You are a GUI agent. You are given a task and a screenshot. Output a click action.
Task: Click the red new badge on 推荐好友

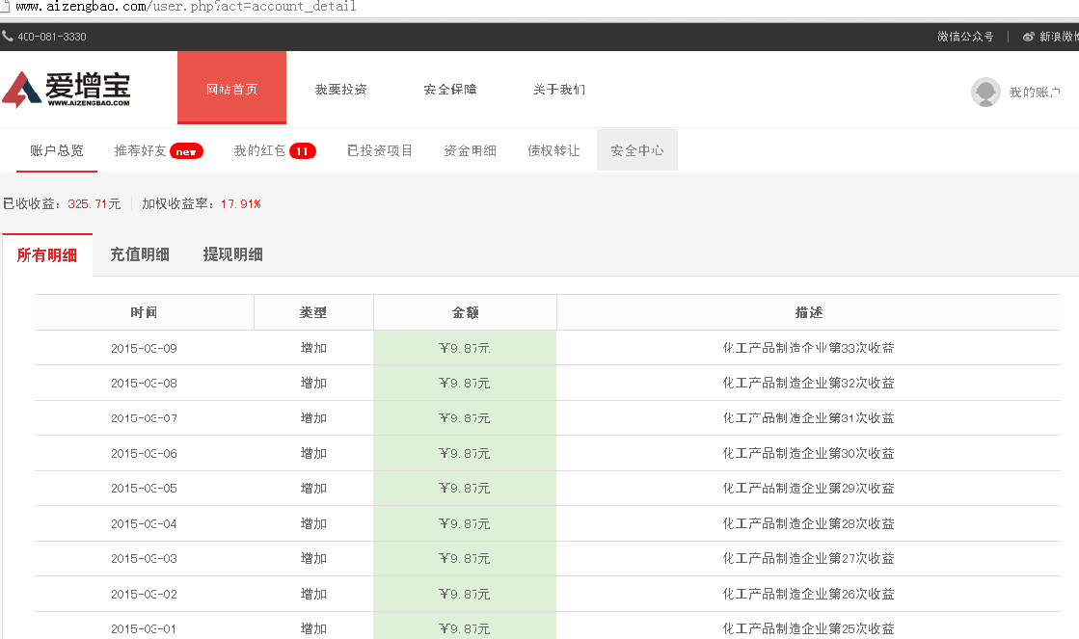point(188,151)
